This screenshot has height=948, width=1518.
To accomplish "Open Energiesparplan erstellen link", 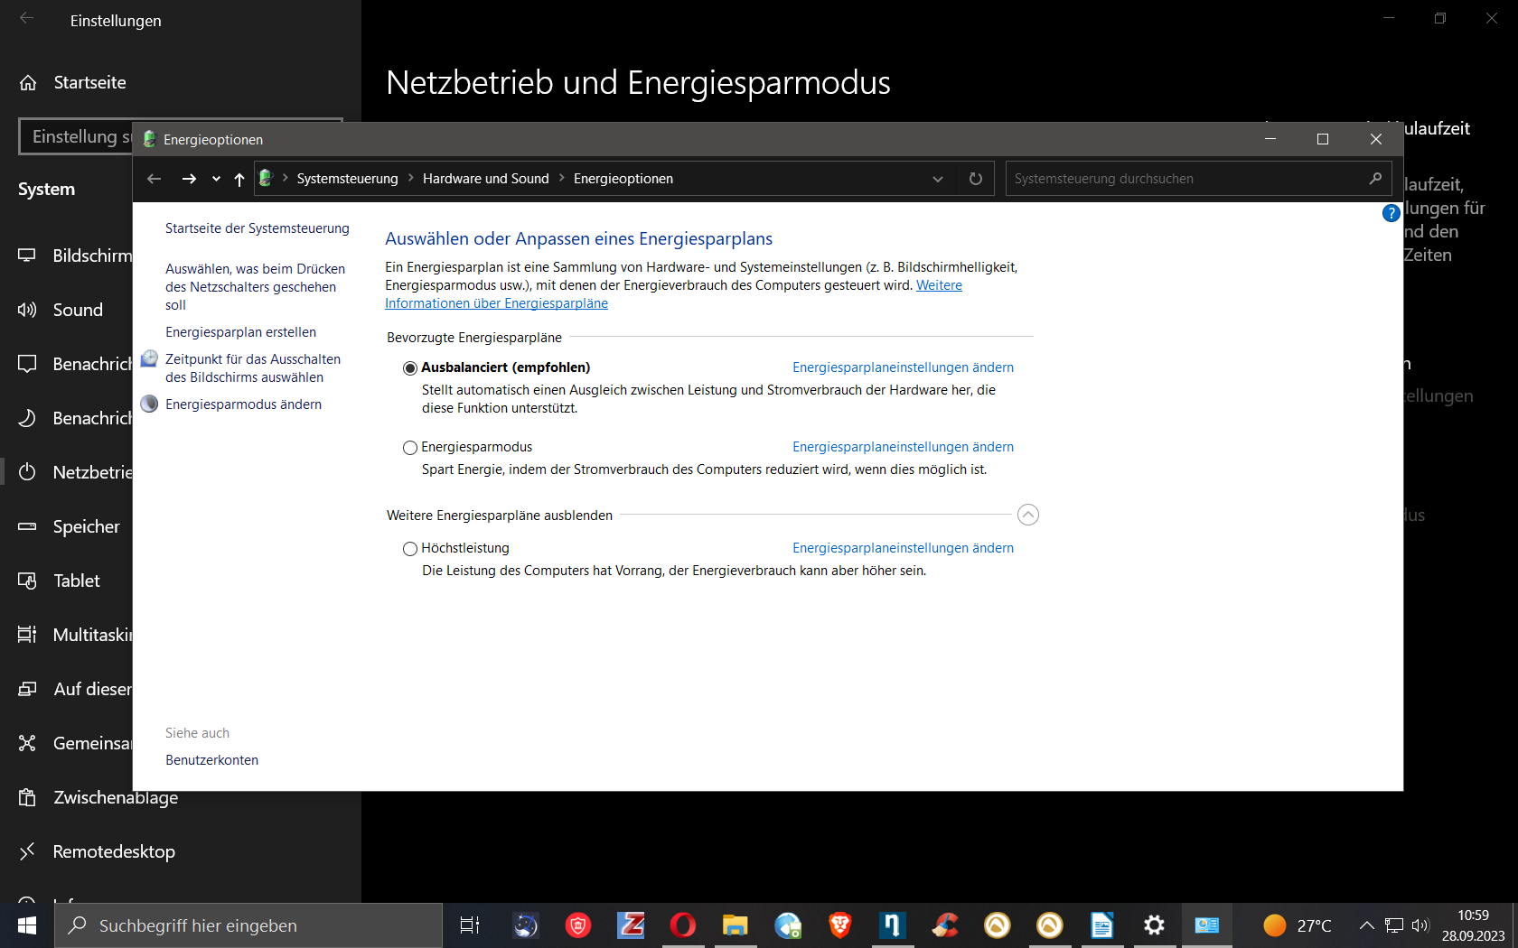I will click(x=240, y=332).
